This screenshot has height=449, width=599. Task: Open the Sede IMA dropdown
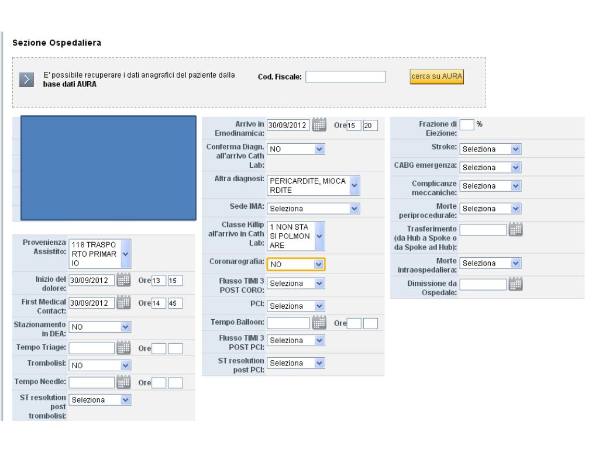point(314,209)
